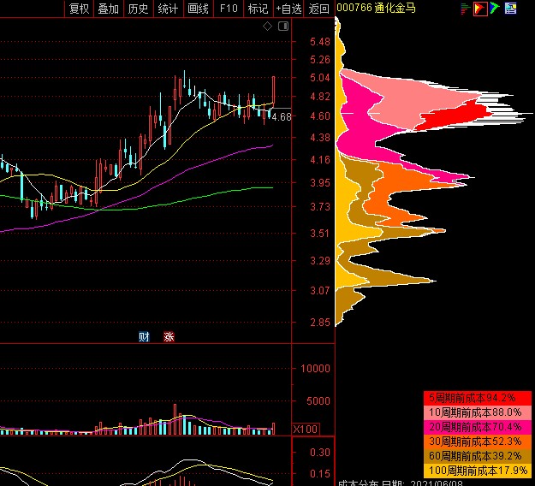Screen dimensions: 535x486
Task: Click the 返回 back button
Action: (318, 9)
